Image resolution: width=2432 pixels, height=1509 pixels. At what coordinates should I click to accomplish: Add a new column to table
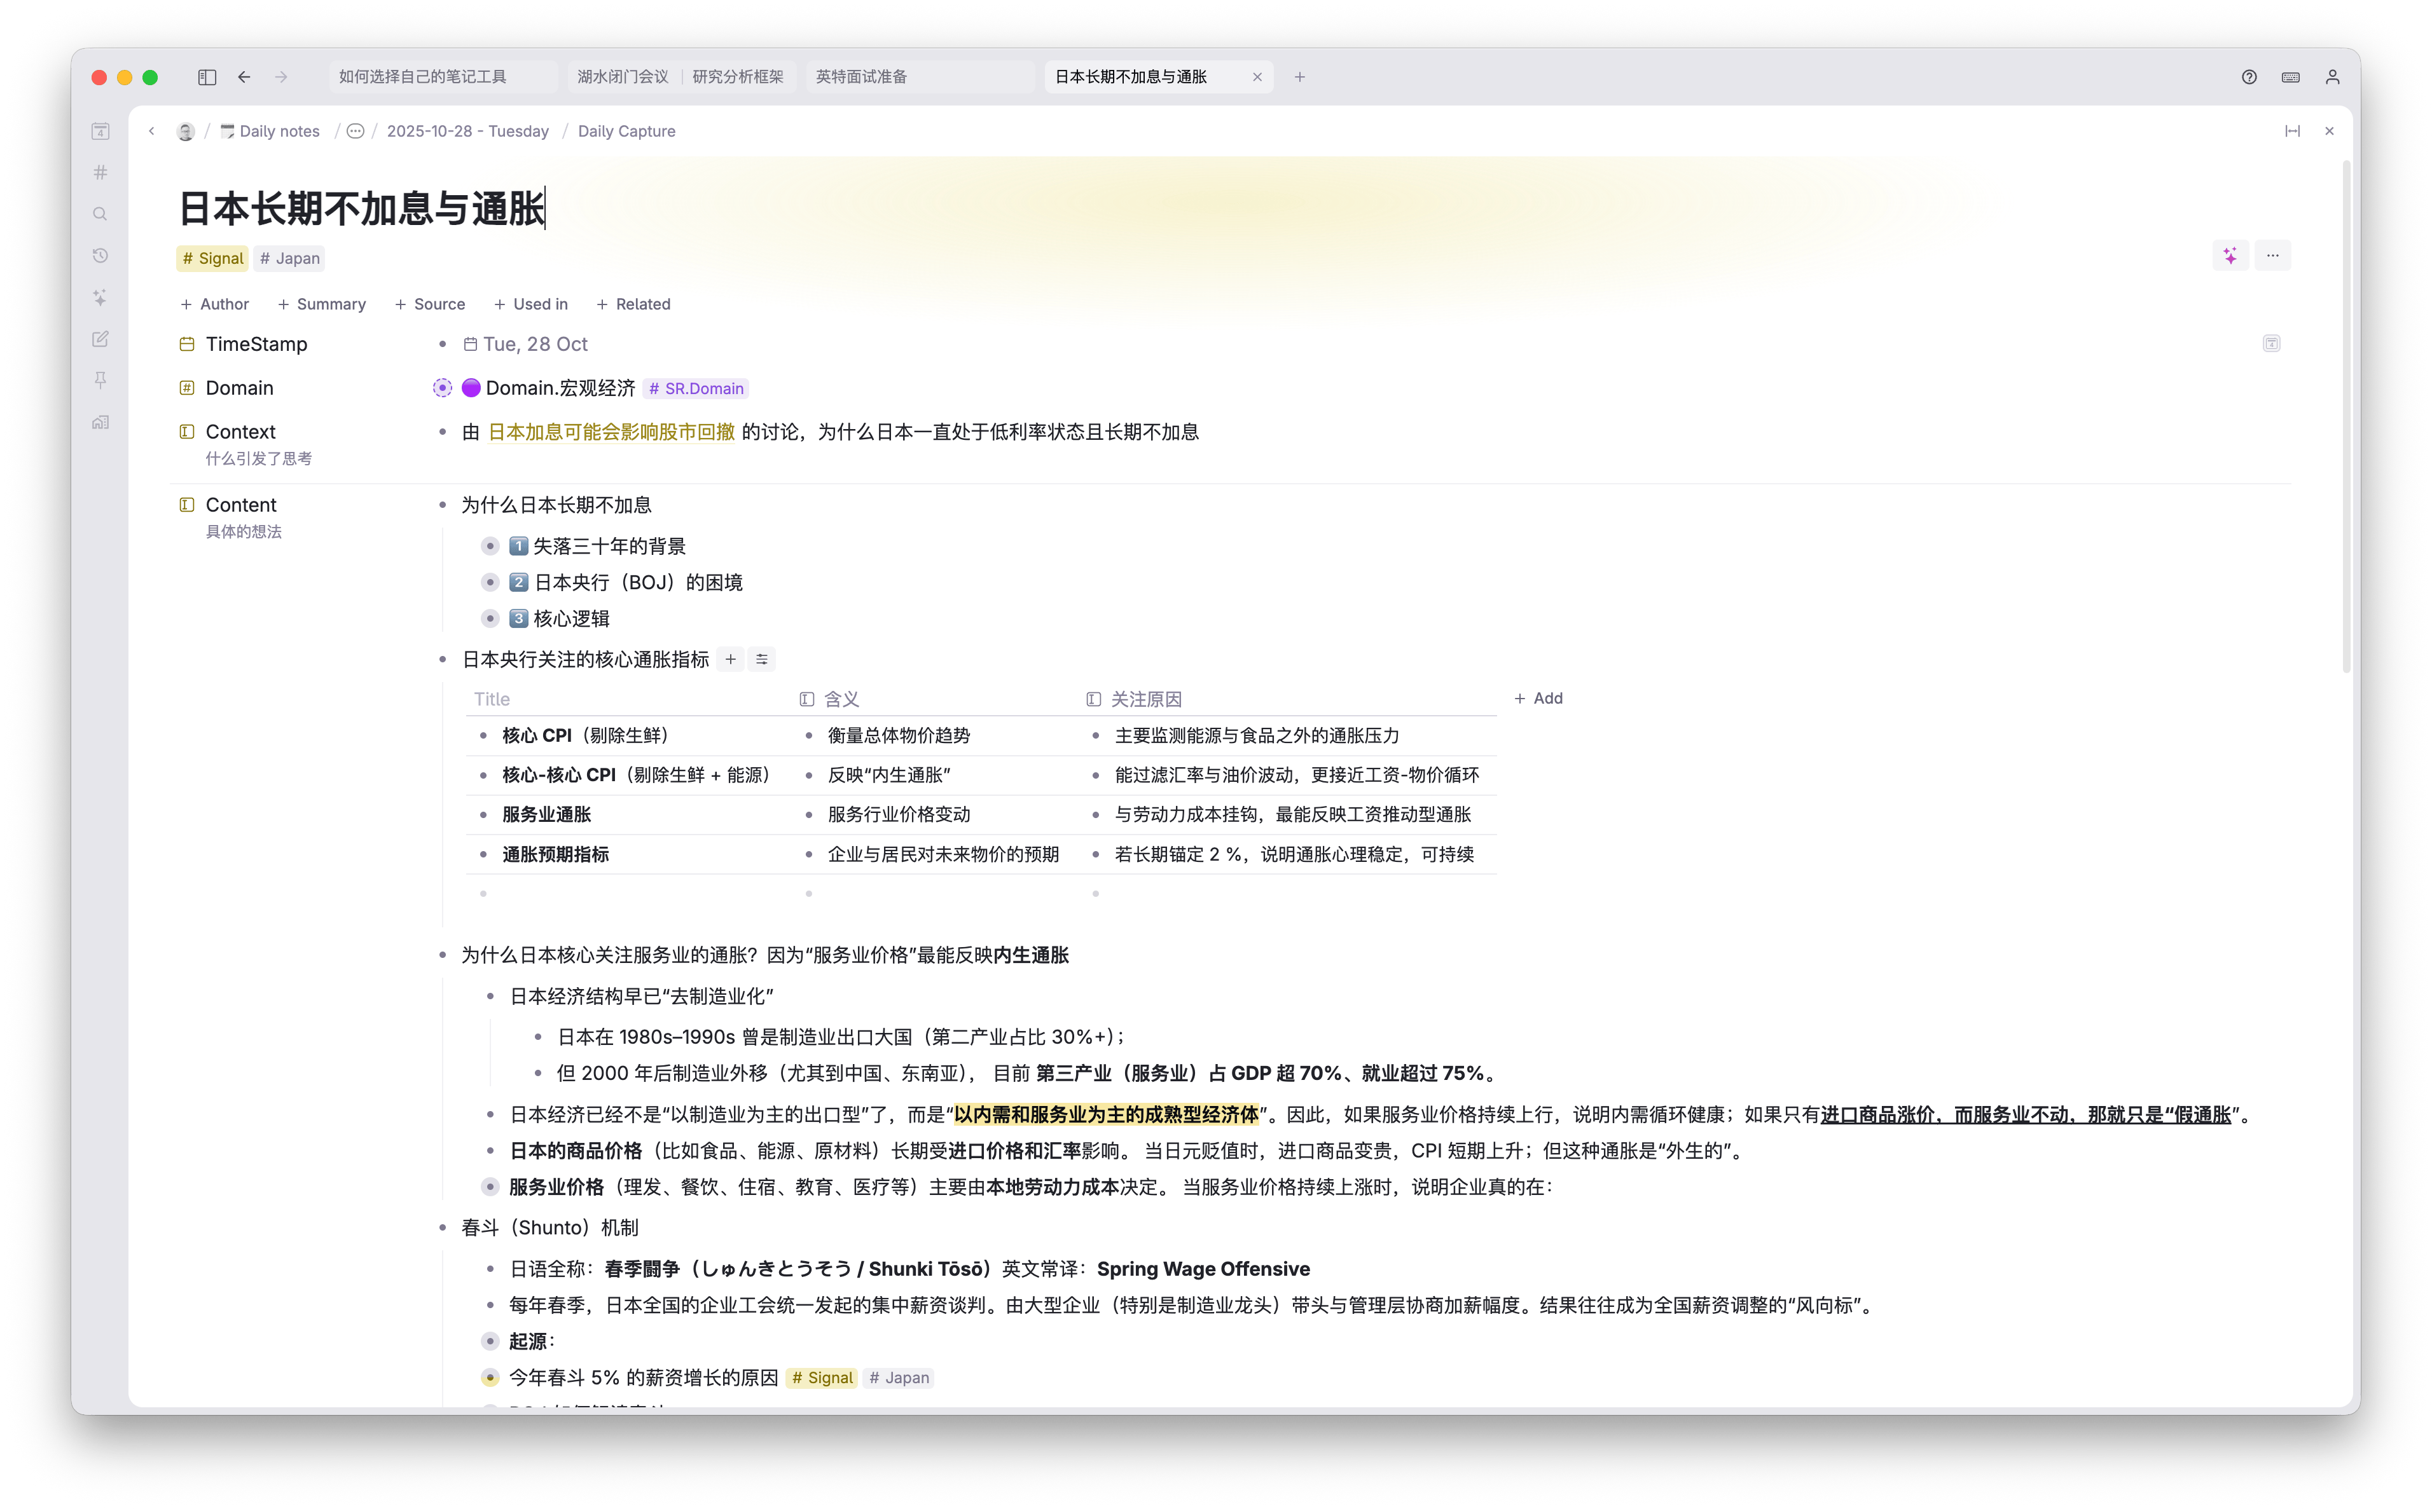click(1538, 699)
